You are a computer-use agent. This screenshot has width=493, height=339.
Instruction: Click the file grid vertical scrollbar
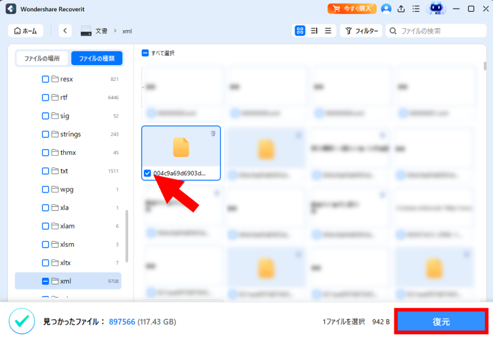tap(485, 66)
